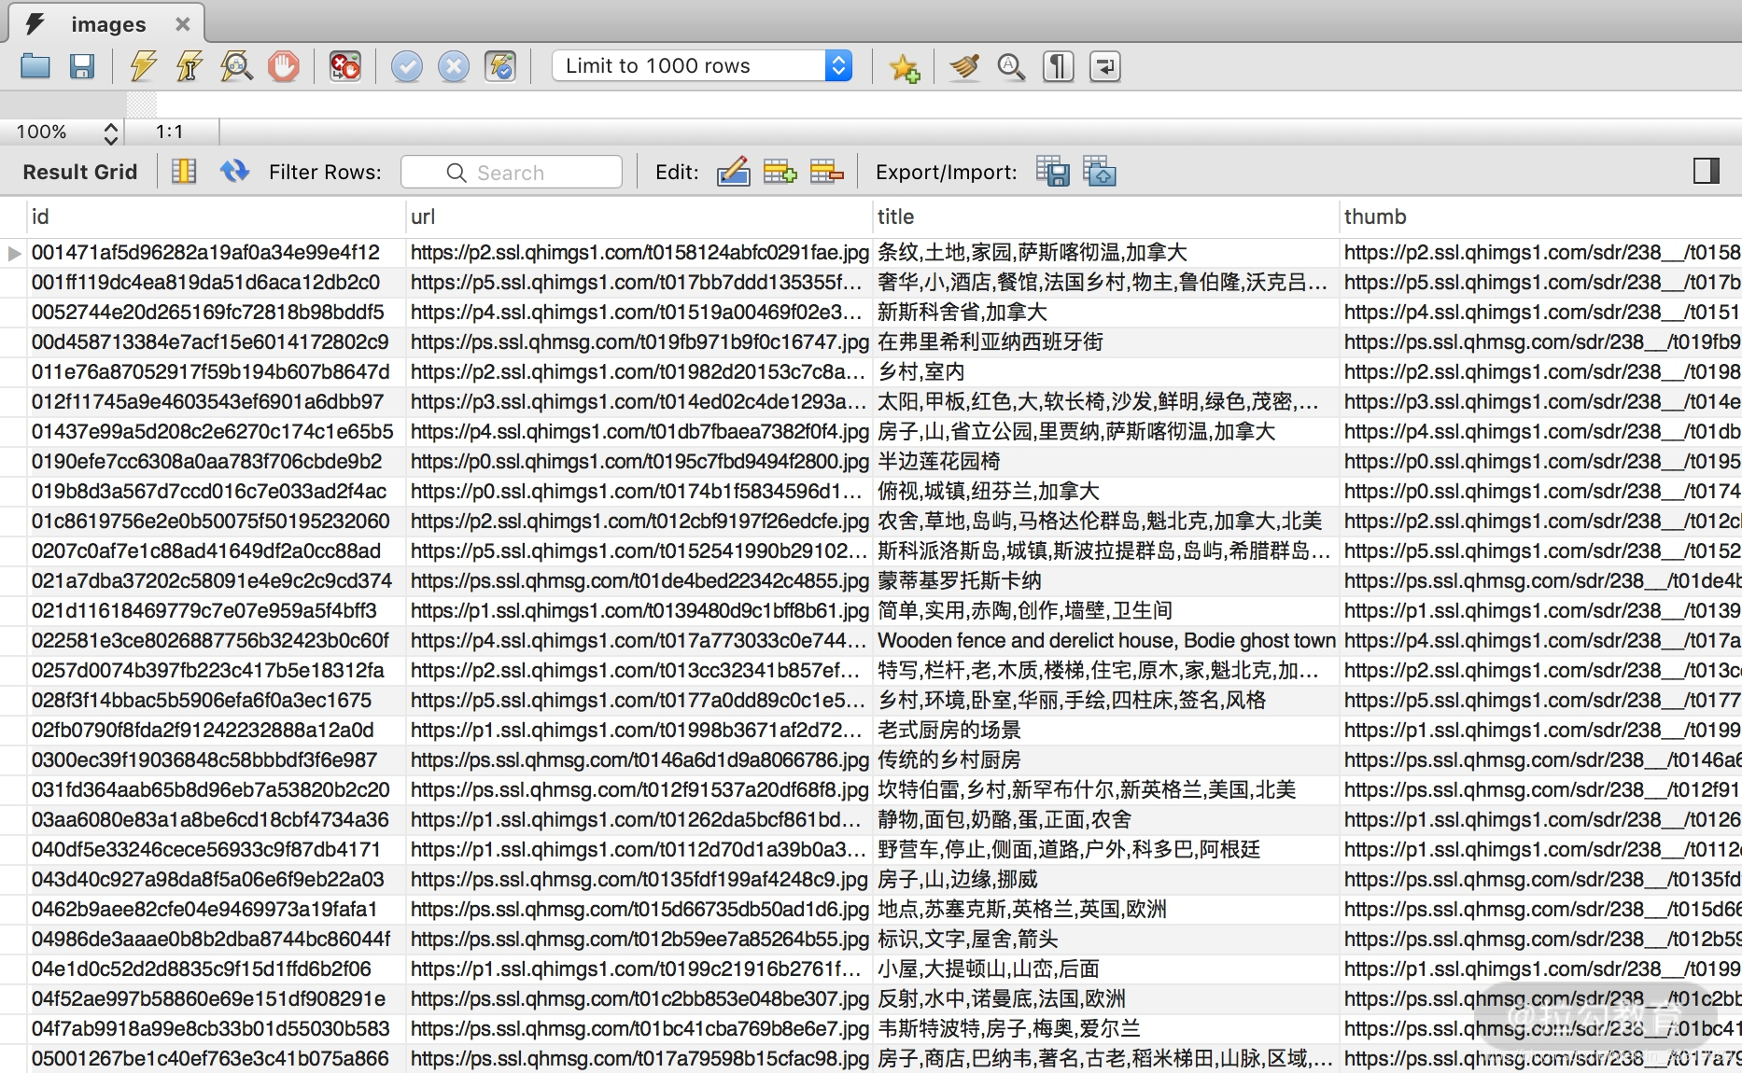Screen dimensions: 1742x1073
Task: Edit current row pencil icon
Action: [734, 172]
